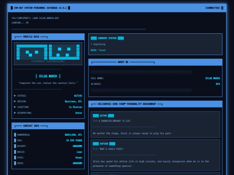Click the block icon right of CONNECTED
234x175 pixels.
pyautogui.click(x=222, y=8)
